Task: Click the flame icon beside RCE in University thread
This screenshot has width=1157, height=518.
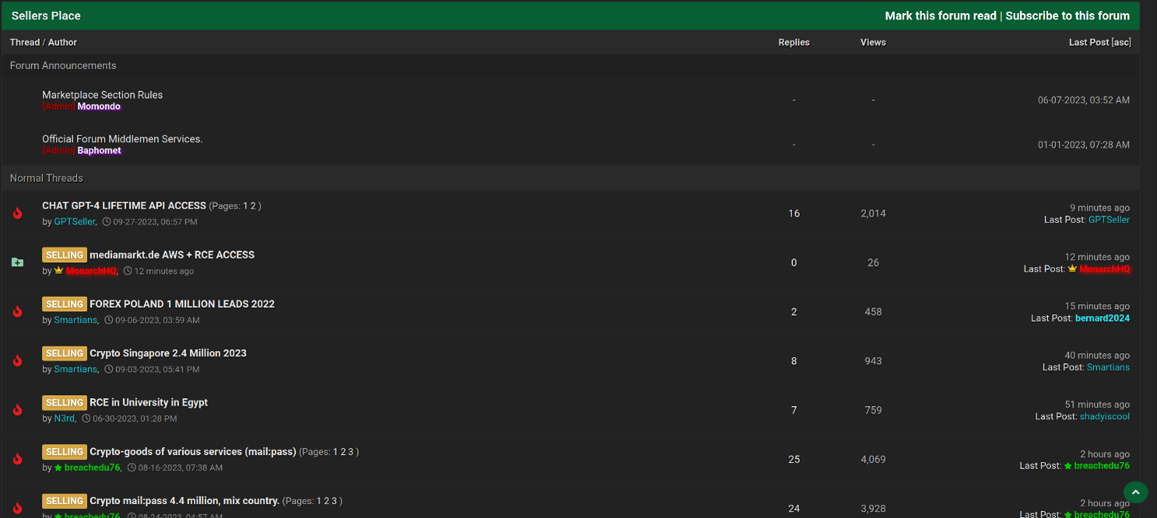Action: (x=17, y=410)
